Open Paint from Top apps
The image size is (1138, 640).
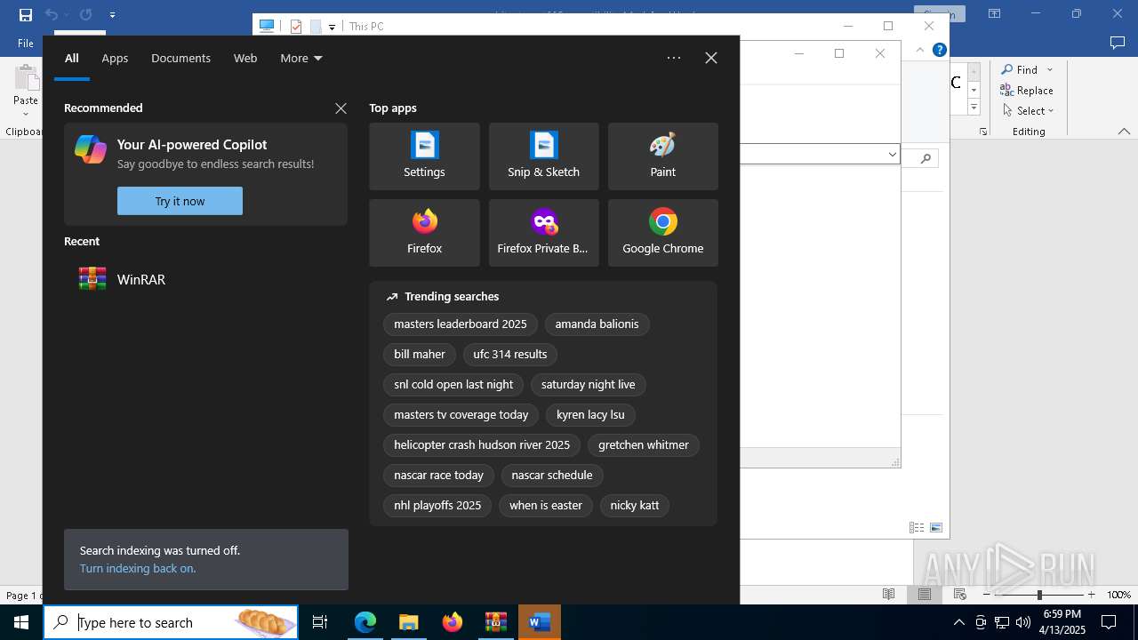coord(662,156)
